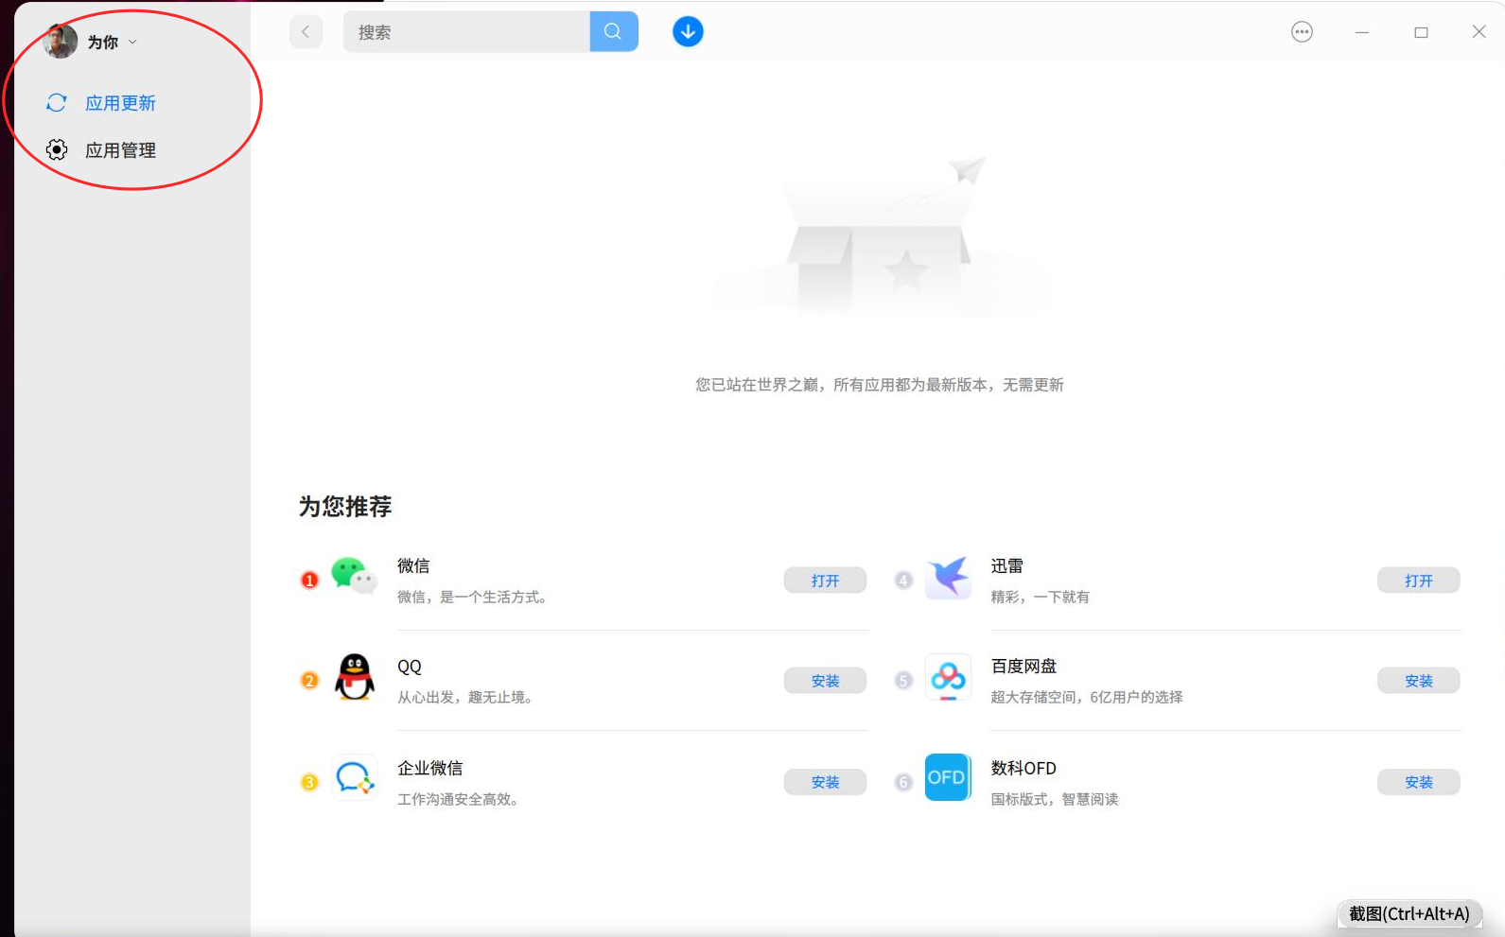Click description 从心出发，趣无止境。
The image size is (1505, 937).
pyautogui.click(x=468, y=698)
